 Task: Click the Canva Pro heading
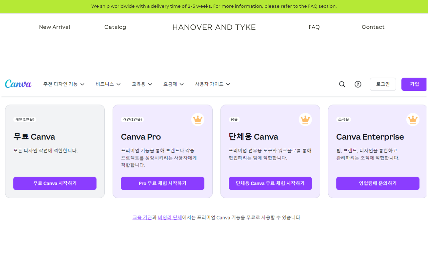141,137
